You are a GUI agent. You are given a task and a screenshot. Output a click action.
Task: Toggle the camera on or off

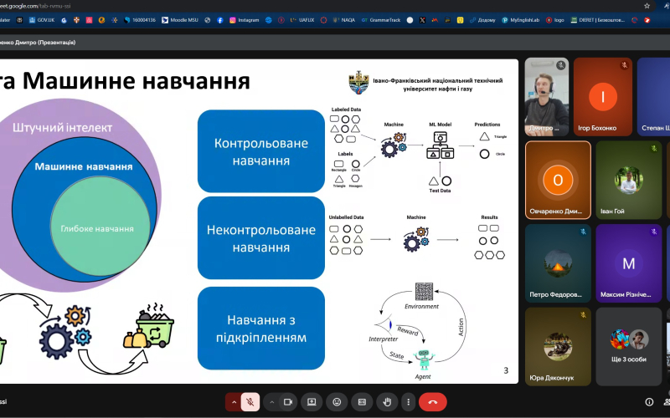pos(288,402)
